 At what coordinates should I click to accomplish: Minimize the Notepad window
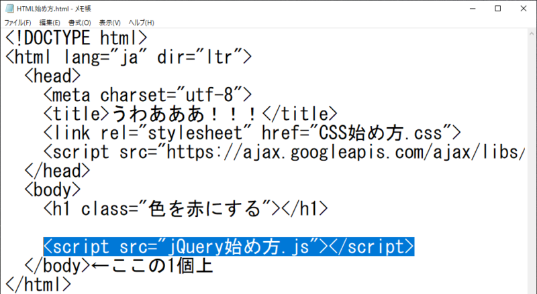[473, 9]
